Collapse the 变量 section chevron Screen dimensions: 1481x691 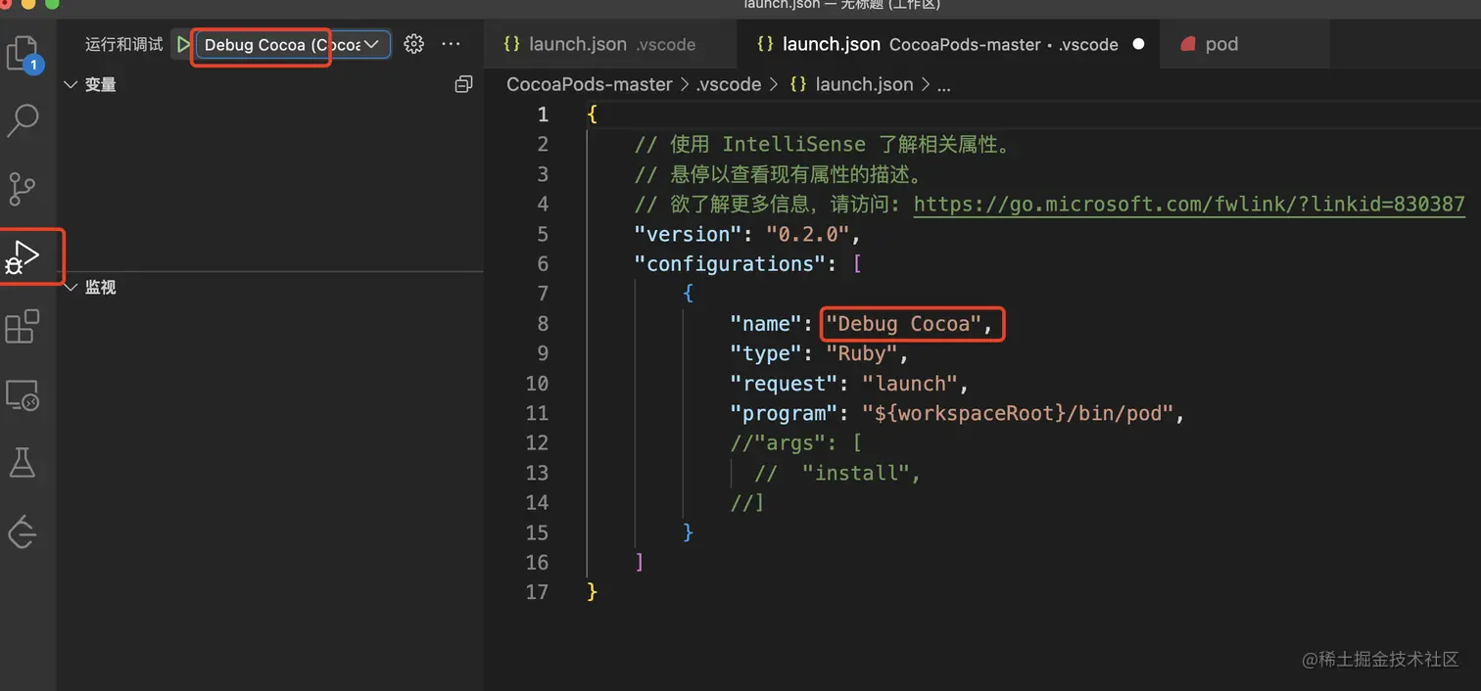[71, 85]
